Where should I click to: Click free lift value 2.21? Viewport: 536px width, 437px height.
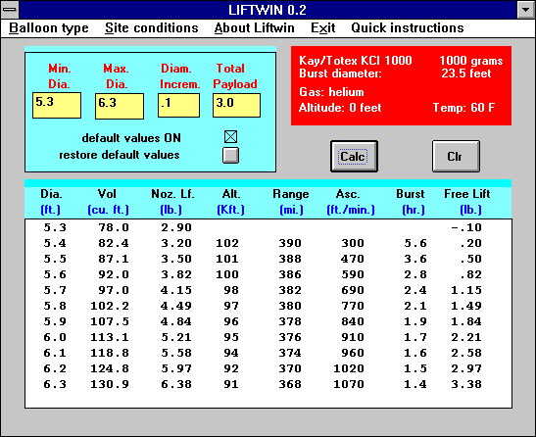(x=466, y=337)
